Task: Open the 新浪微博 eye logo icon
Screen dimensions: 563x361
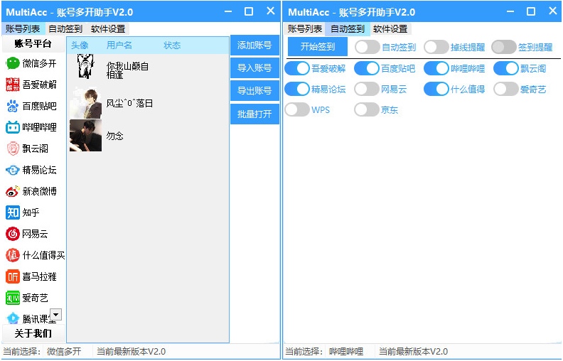Action: coord(13,191)
